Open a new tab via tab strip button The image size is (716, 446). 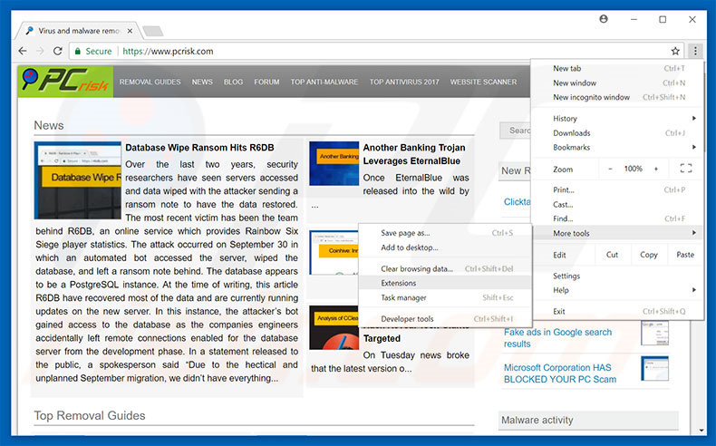[152, 31]
